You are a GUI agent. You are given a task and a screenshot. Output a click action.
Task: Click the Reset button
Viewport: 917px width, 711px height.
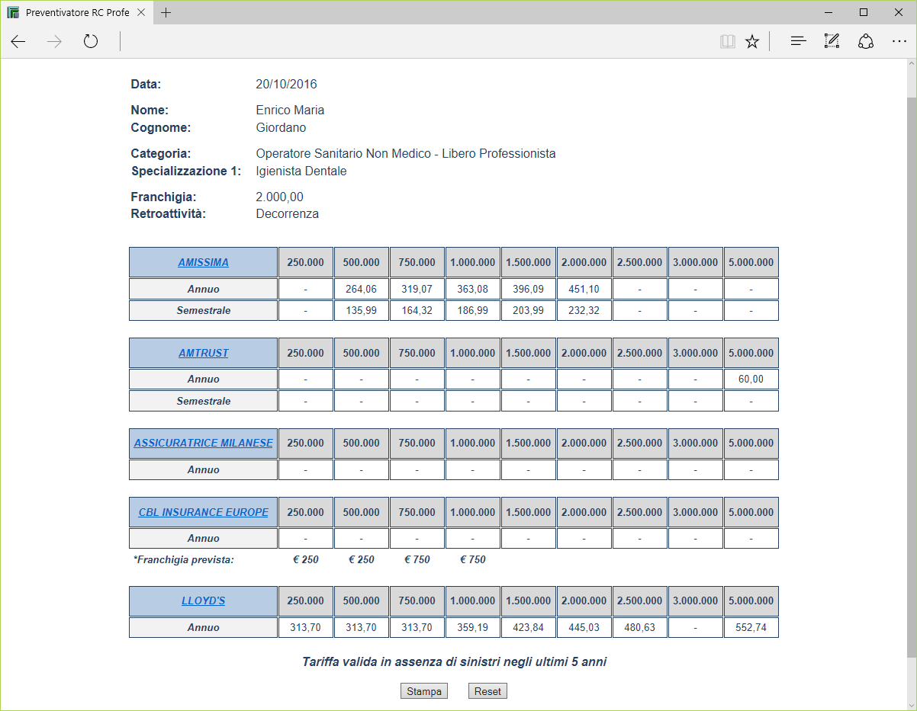point(487,691)
